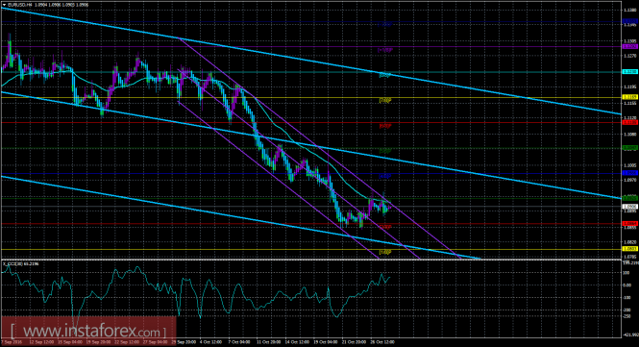Click the white current price marker on price axis
Image resolution: width=639 pixels, height=347 pixels.
click(x=629, y=207)
